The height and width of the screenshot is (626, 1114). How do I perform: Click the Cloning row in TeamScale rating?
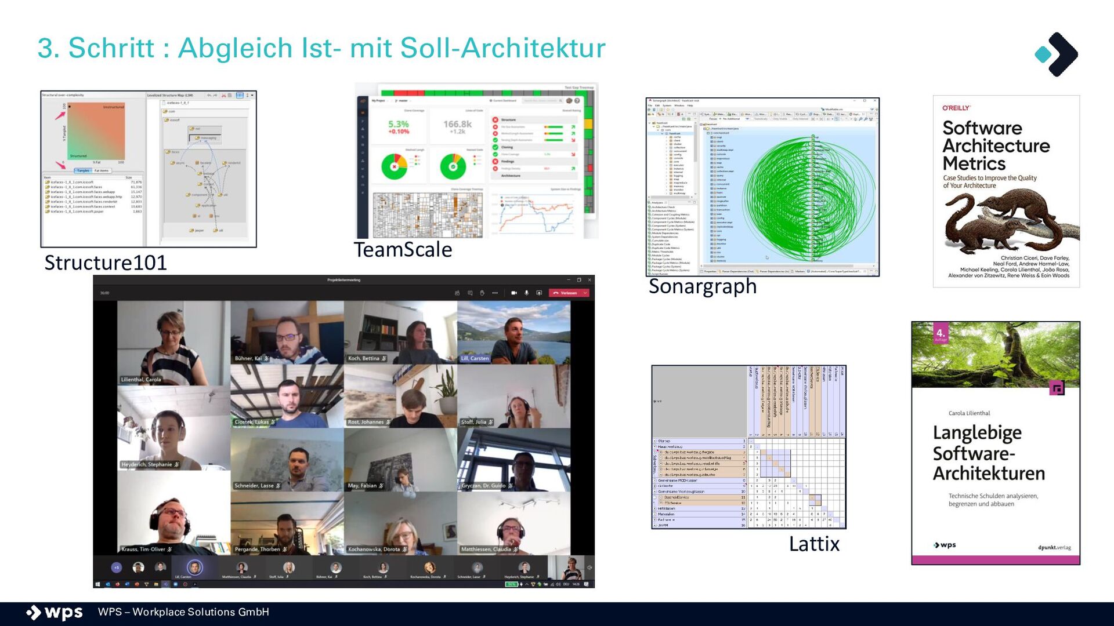[x=534, y=147]
